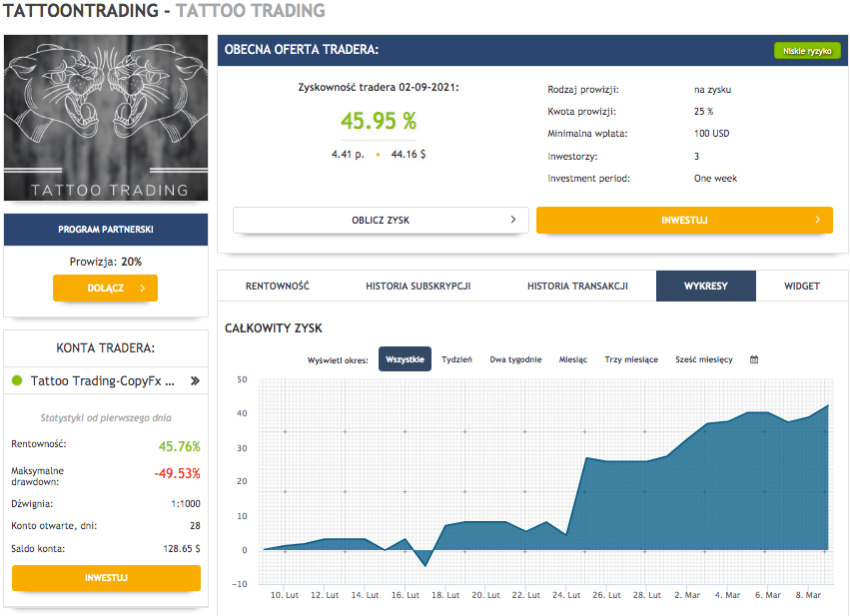Select the Tydzień period filter
This screenshot has width=850, height=616.
[456, 359]
